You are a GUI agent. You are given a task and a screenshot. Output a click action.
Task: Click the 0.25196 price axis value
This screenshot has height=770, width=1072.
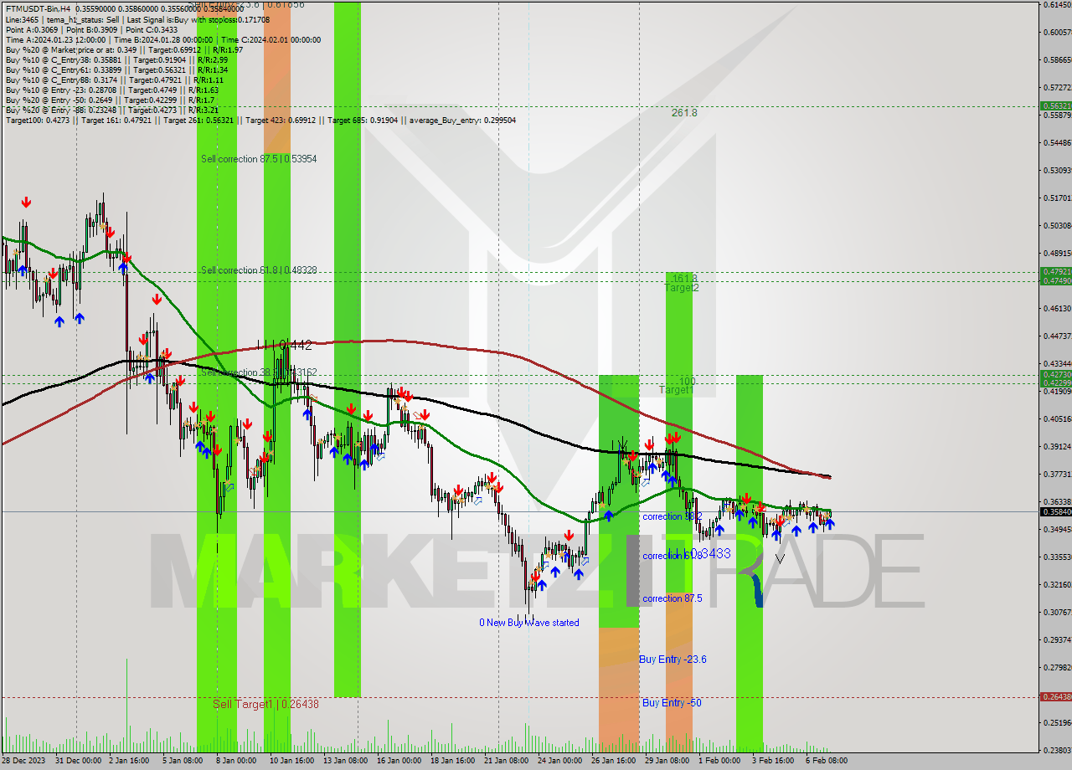click(x=1057, y=723)
